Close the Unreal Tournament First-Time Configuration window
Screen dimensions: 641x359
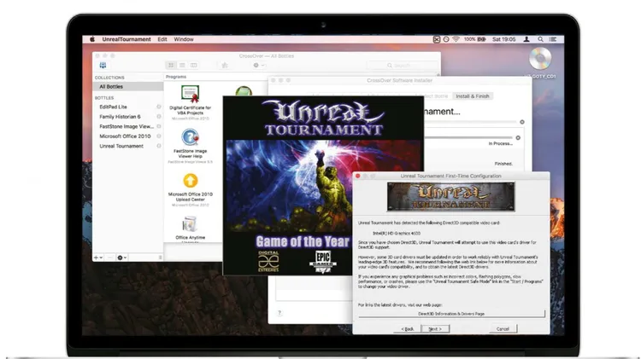[358, 176]
